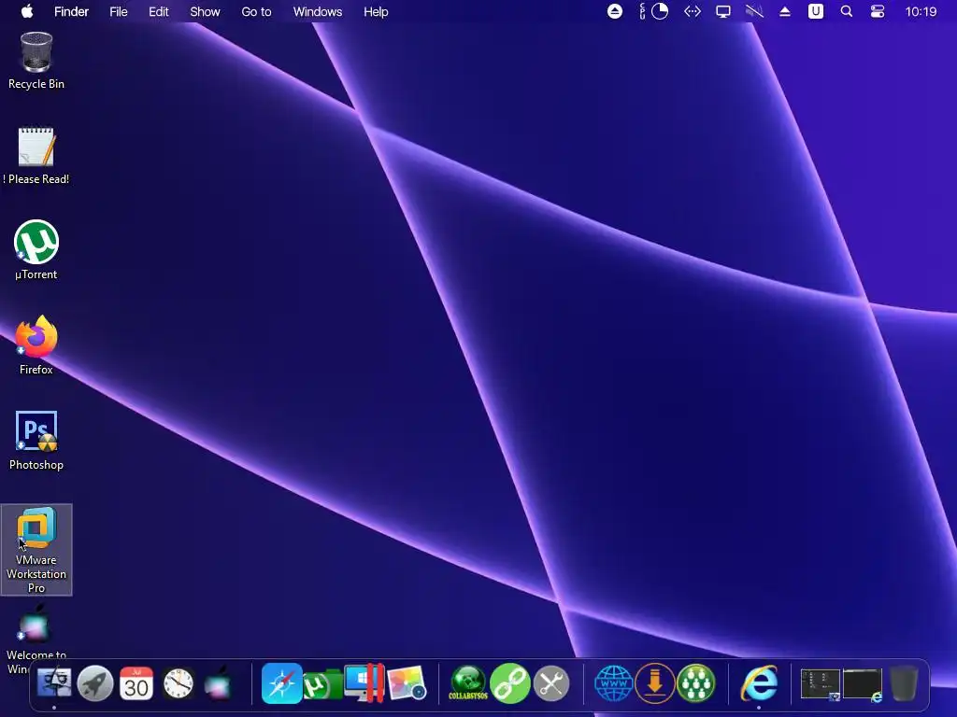Launch Internet Explorer from the dock
Image resolution: width=957 pixels, height=717 pixels.
click(x=759, y=683)
